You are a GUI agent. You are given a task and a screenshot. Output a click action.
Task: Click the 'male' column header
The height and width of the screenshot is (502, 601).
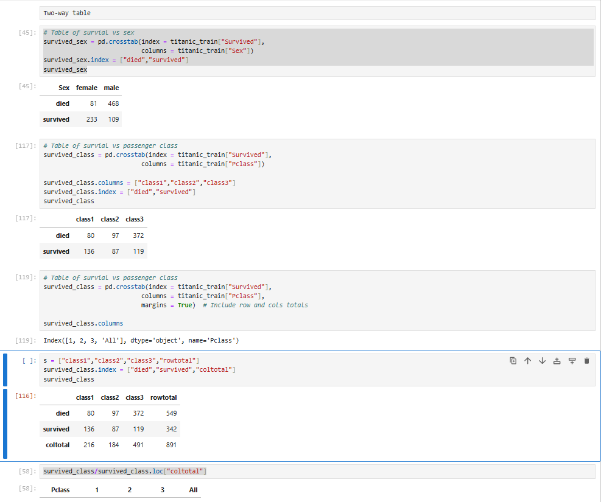pyautogui.click(x=111, y=88)
